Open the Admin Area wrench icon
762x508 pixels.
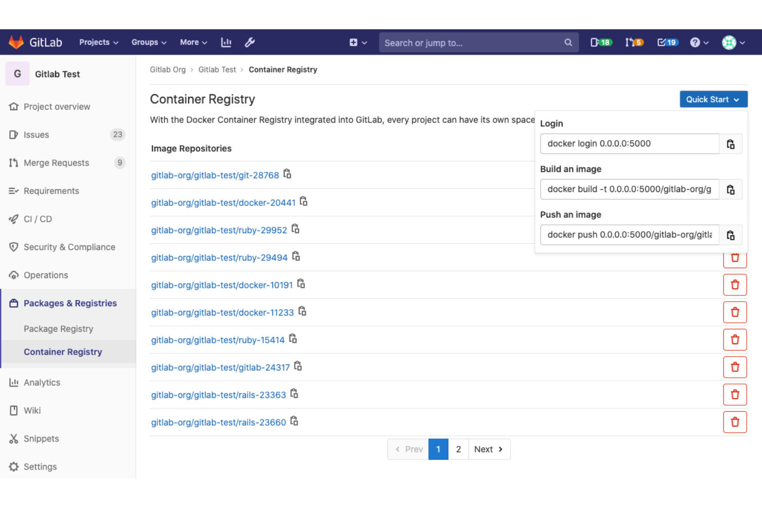(250, 42)
